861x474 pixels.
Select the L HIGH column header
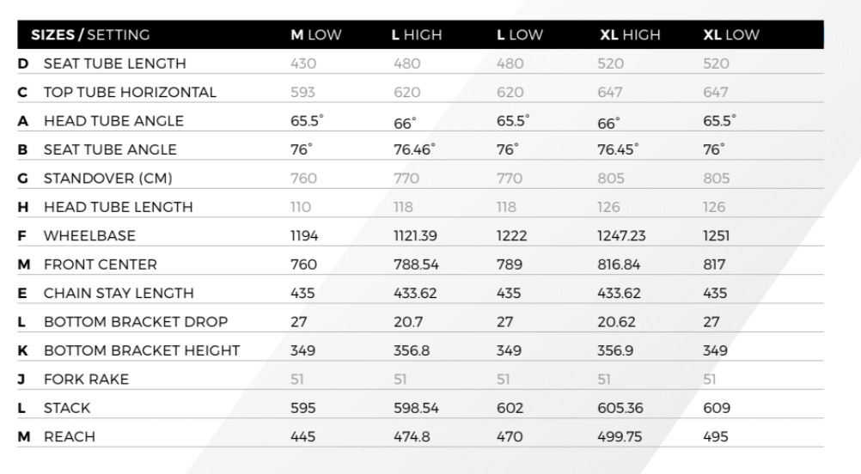416,35
